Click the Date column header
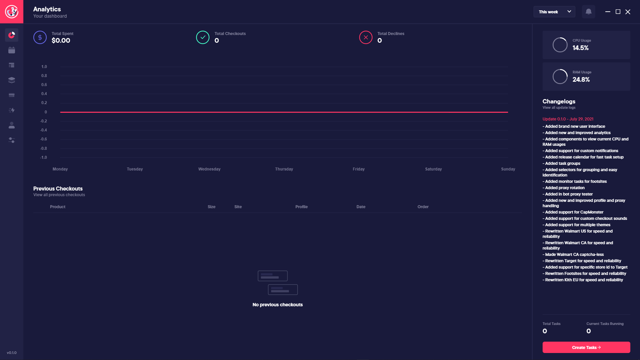This screenshot has width=640, height=360. [361, 207]
